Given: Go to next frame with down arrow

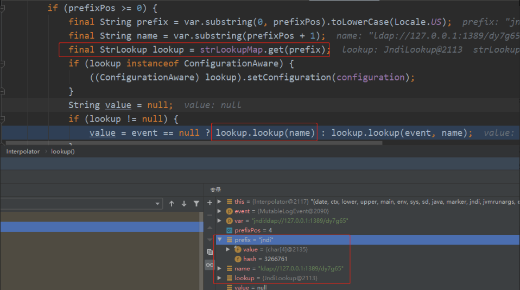Looking at the screenshot, I should click(184, 204).
